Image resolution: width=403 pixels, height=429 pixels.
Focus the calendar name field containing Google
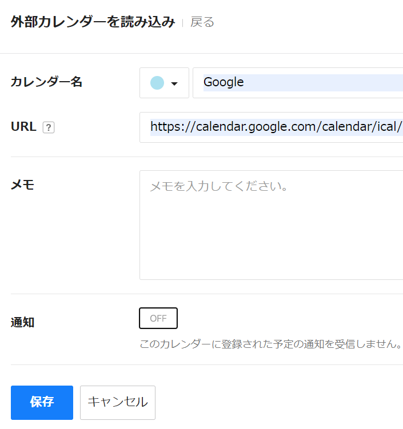[x=298, y=83]
